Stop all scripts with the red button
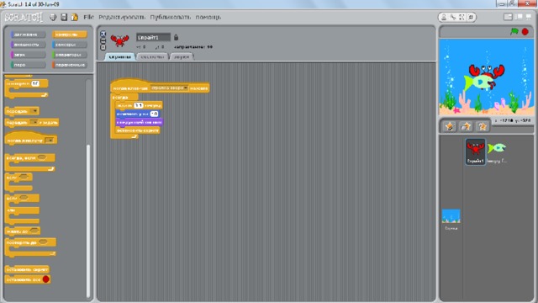This screenshot has width=538, height=303. tap(525, 32)
